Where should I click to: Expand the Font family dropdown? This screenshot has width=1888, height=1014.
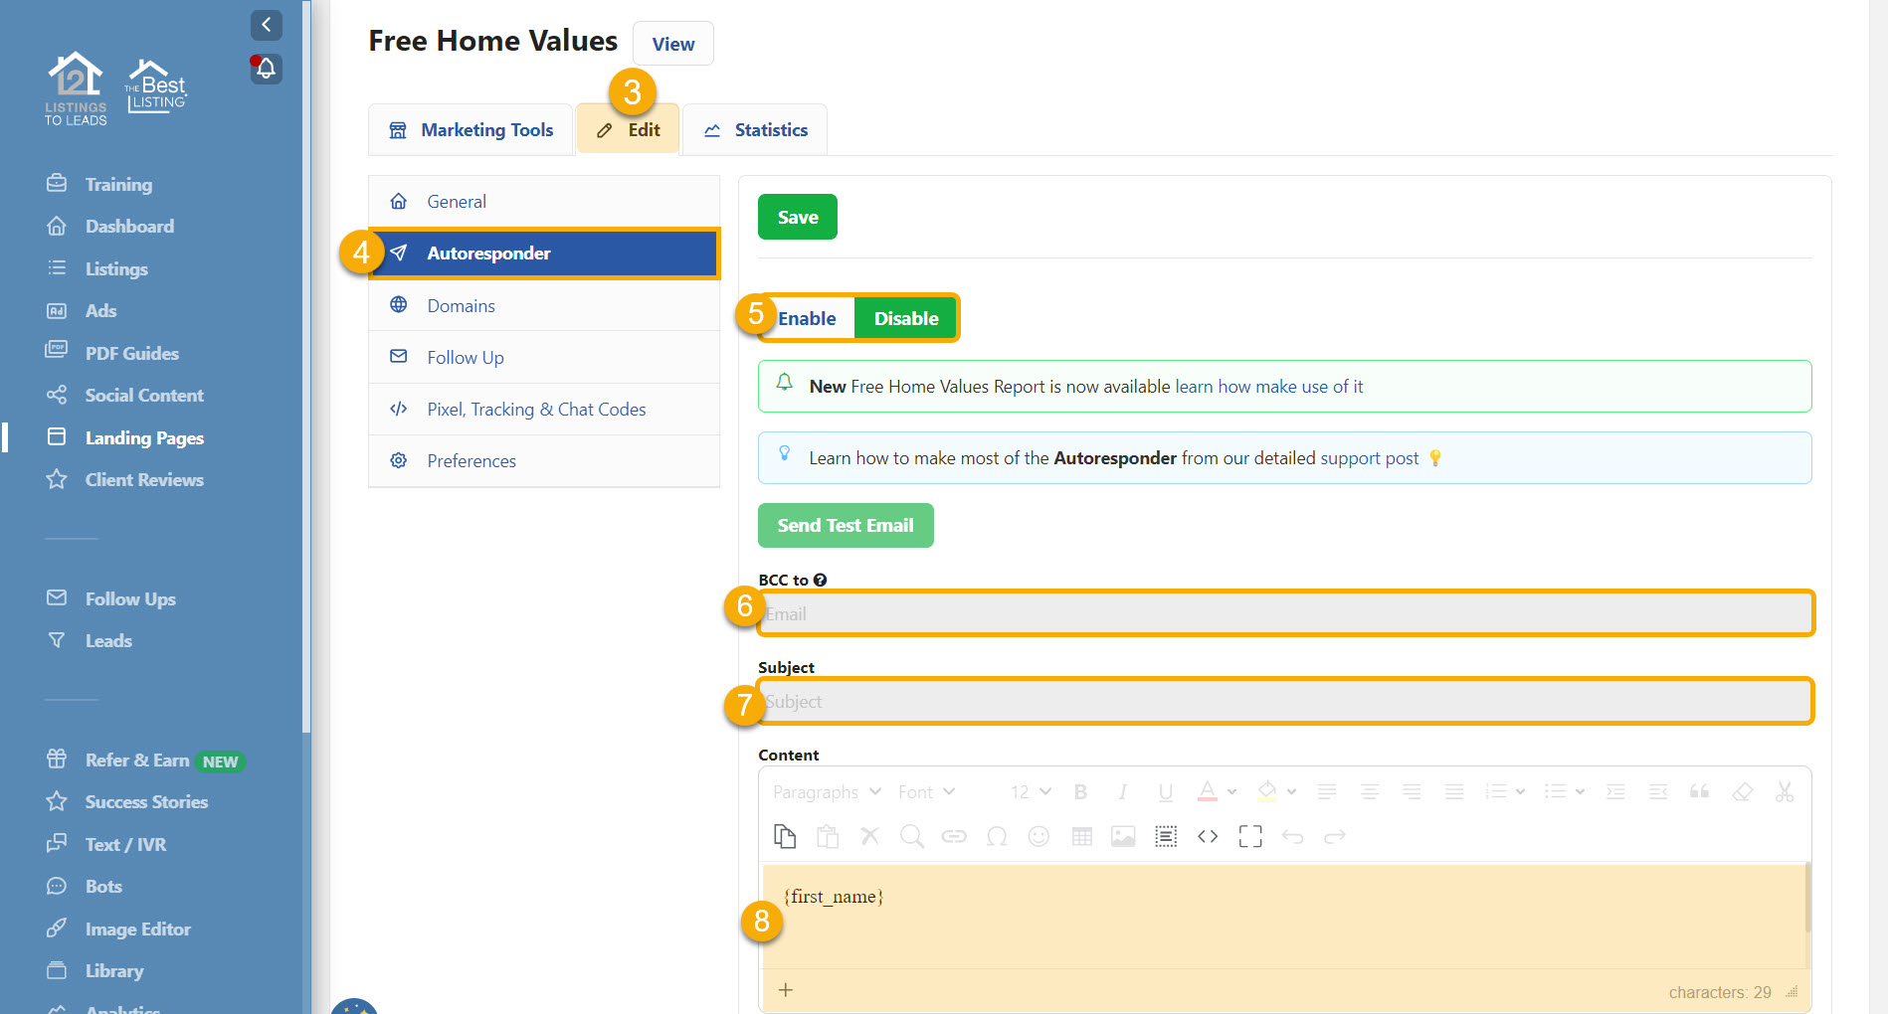[926, 792]
